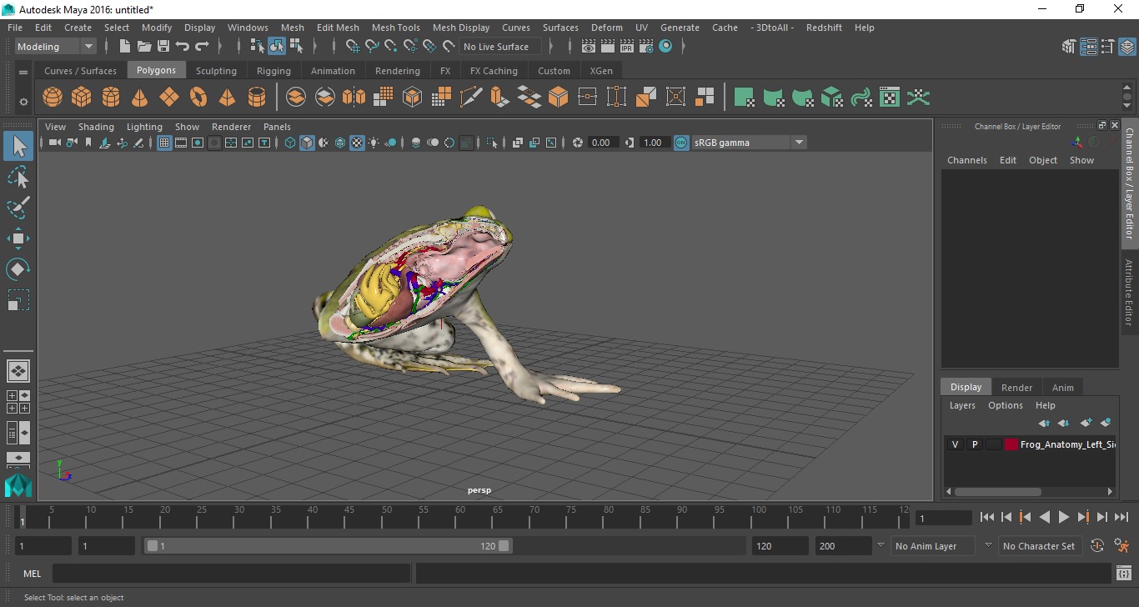The height and width of the screenshot is (607, 1139).
Task: Create a polygon pipe from shelf
Action: pos(257,98)
